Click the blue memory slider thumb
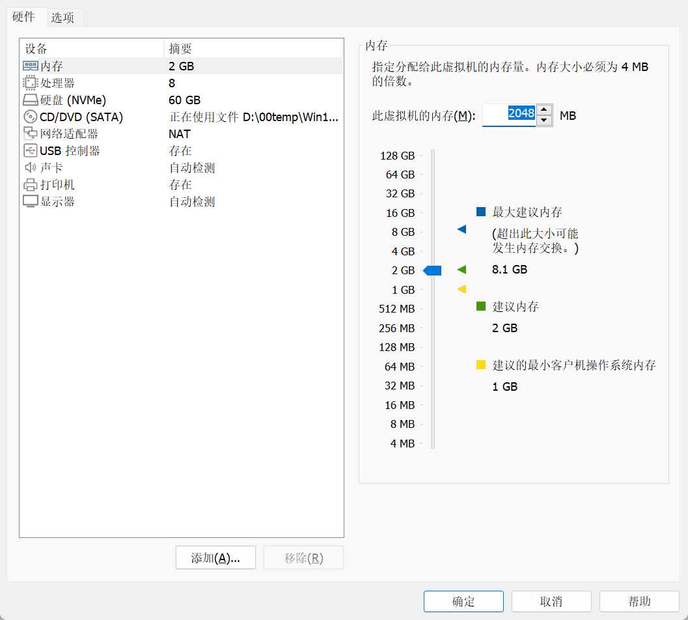The width and height of the screenshot is (688, 620). click(x=432, y=270)
